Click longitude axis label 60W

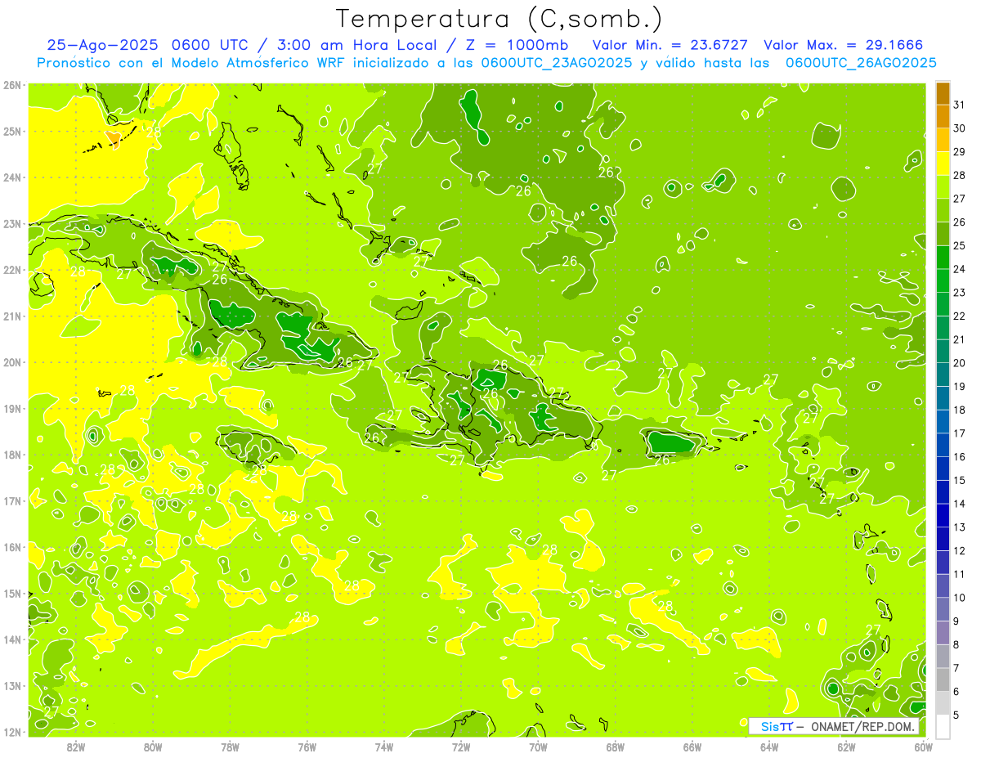[923, 747]
